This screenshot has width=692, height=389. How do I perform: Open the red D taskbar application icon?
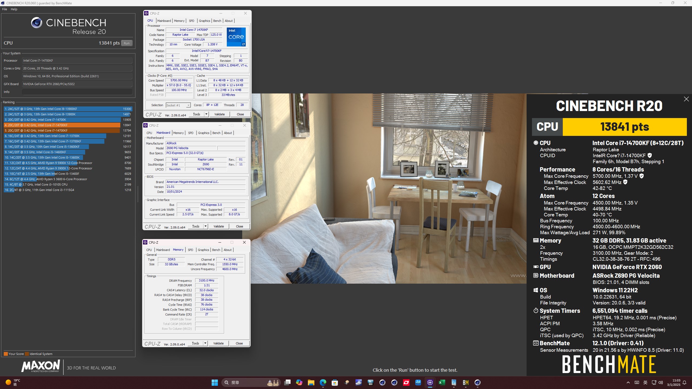[406, 383]
